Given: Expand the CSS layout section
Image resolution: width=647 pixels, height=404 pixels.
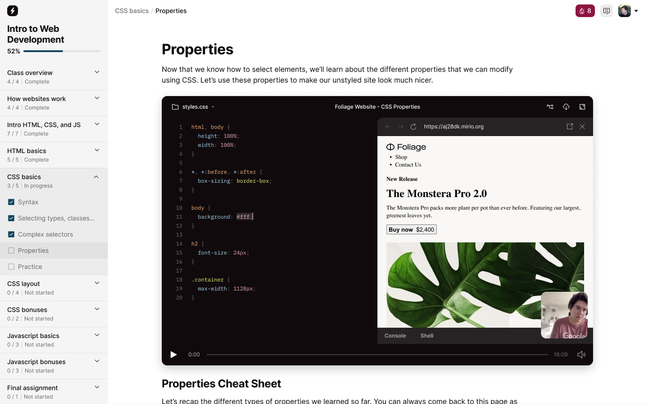Looking at the screenshot, I should coord(97,283).
